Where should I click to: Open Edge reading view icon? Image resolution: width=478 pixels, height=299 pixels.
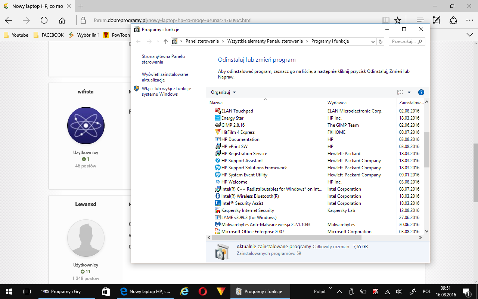(x=386, y=20)
